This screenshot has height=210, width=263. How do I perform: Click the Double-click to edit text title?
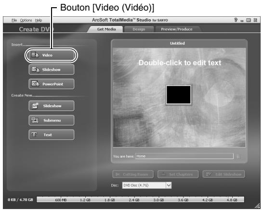[180, 63]
